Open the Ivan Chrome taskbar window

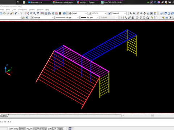(88, 2)
